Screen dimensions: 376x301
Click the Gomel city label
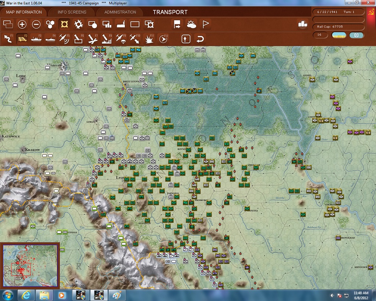click(x=307, y=75)
